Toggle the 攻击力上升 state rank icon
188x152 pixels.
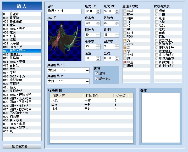pyautogui.click(x=156, y=40)
